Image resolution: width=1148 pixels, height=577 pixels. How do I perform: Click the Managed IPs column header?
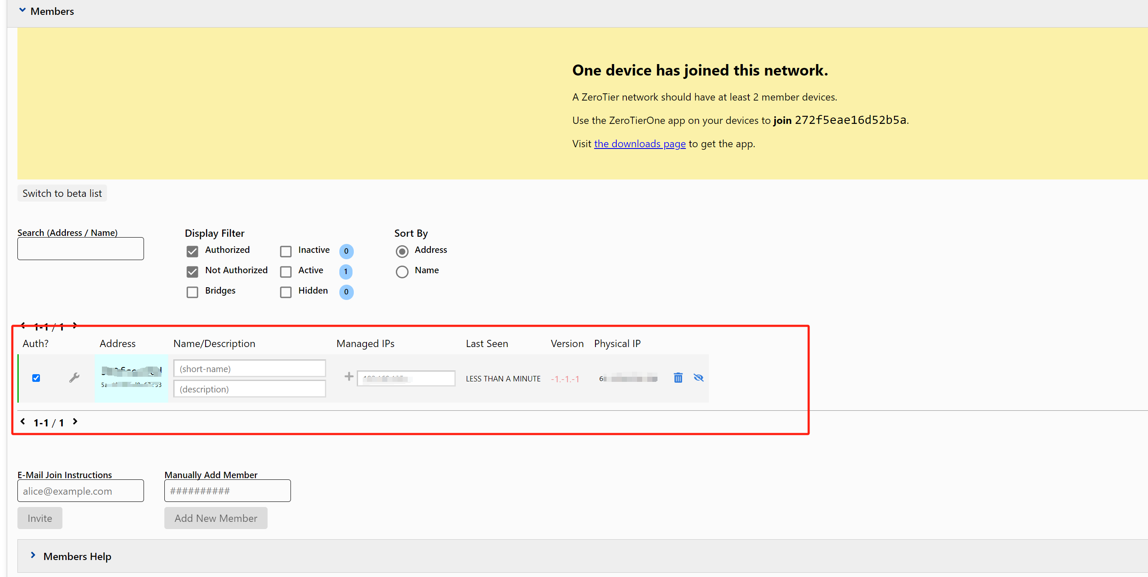point(365,344)
